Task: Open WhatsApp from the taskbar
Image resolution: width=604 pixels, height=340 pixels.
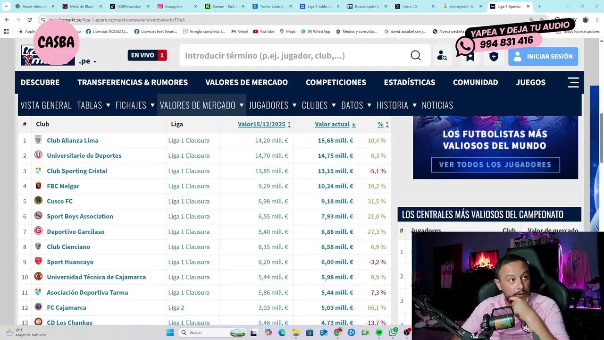Action: [393, 332]
